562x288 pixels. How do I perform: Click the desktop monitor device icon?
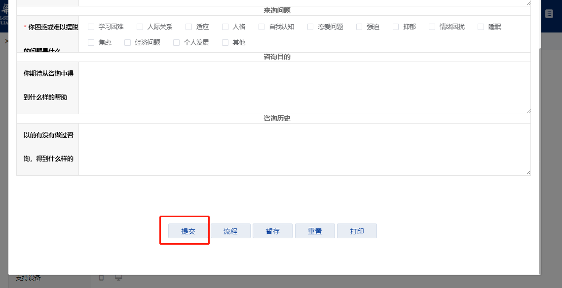coord(118,278)
